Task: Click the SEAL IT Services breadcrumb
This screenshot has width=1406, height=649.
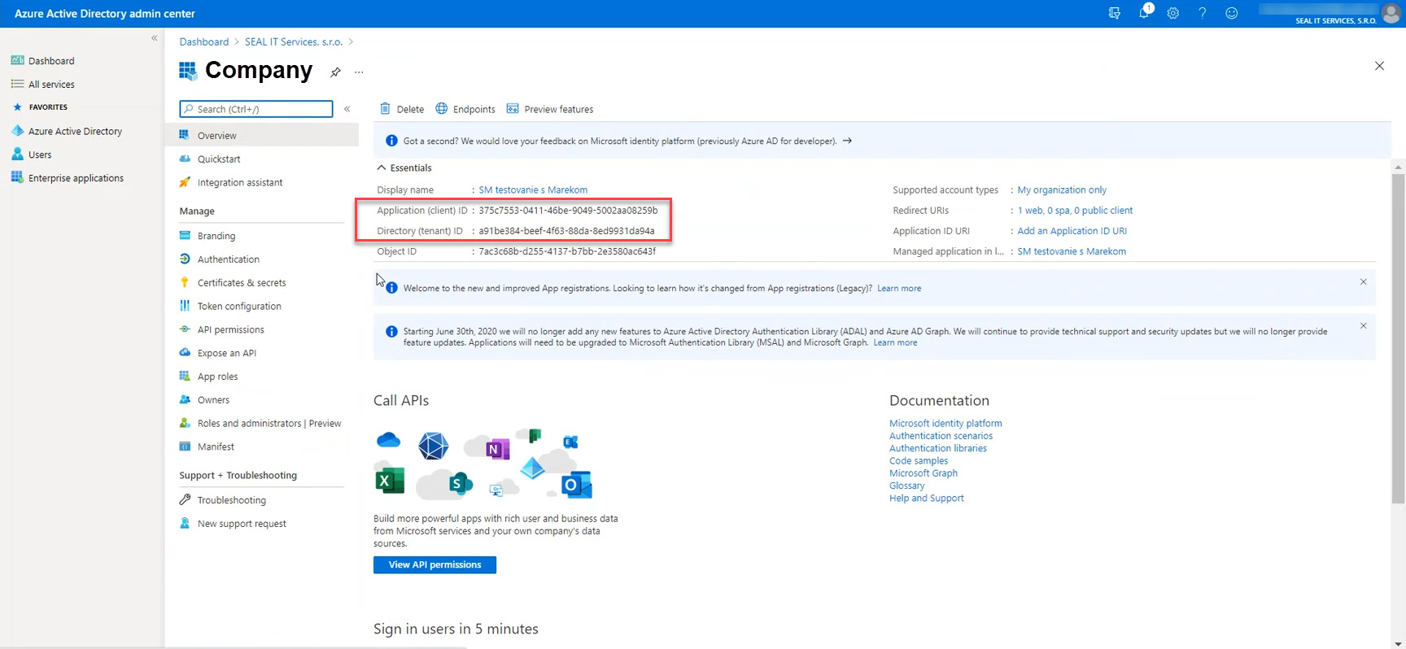Action: (294, 42)
